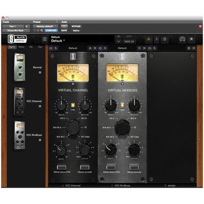Copy setting A to B with arrow
This screenshot has height=204, width=204.
(x=157, y=39)
